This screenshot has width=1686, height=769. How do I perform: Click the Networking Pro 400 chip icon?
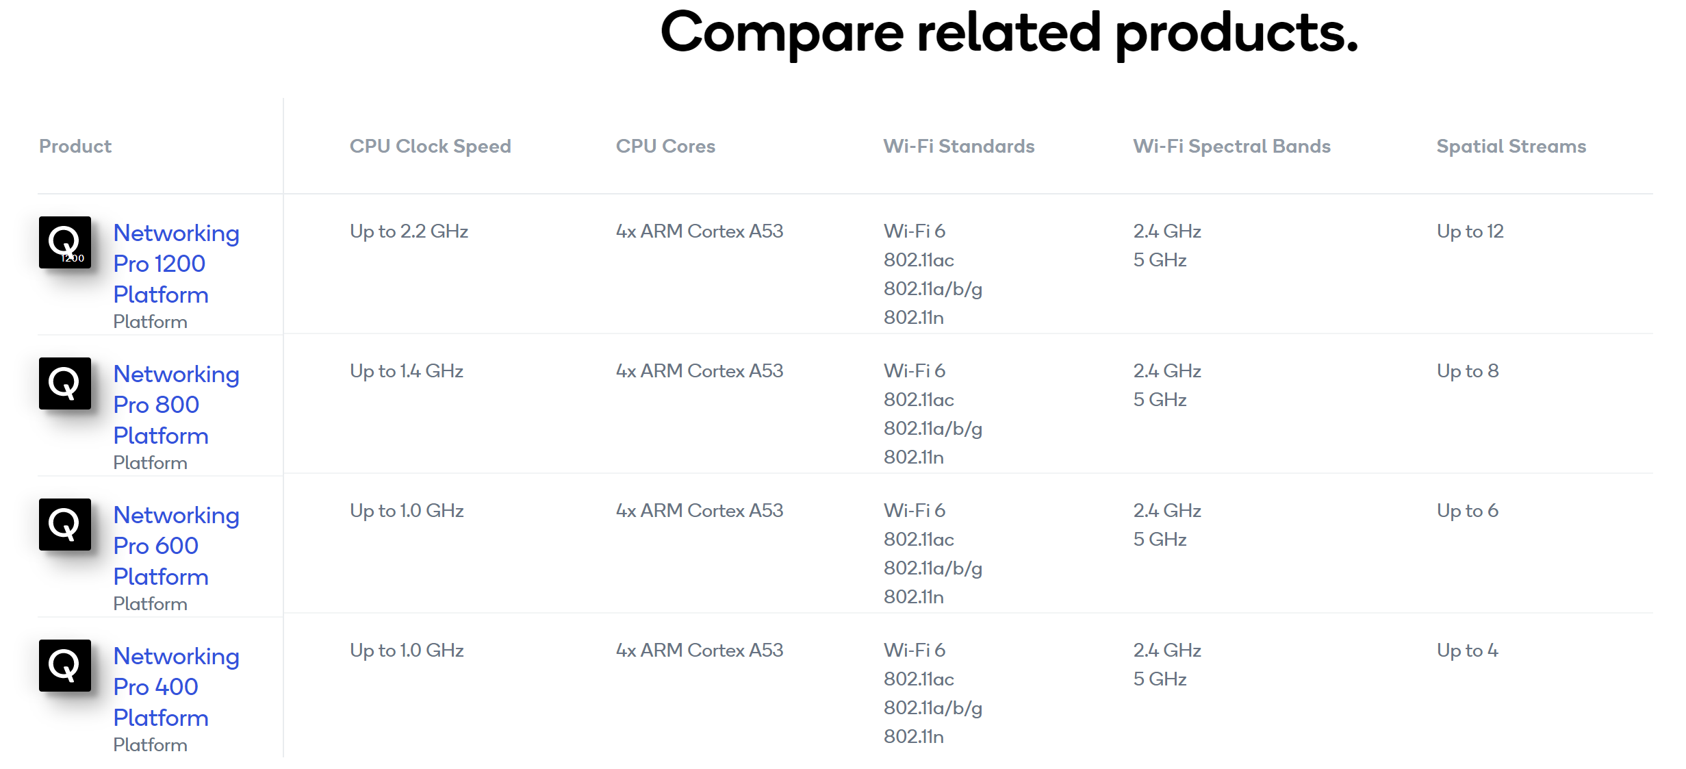65,666
